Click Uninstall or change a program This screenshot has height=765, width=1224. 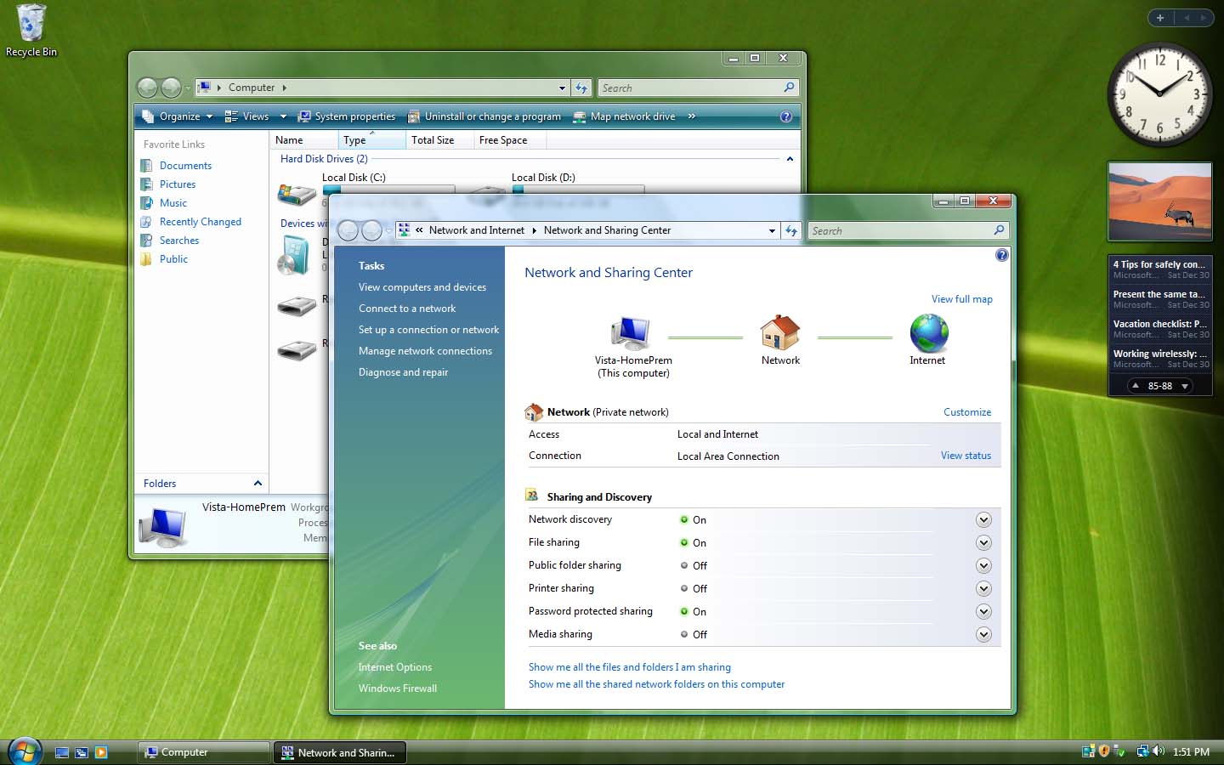pos(484,116)
